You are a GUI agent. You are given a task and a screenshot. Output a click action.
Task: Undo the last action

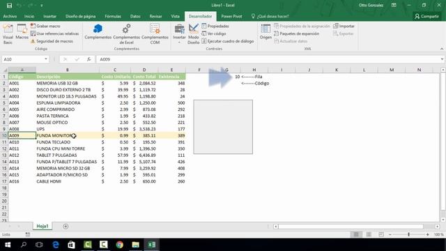pos(19,6)
